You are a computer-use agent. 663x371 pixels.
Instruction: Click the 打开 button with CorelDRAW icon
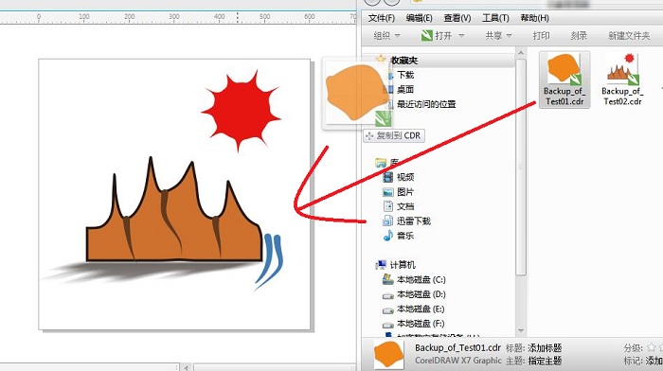(438, 36)
